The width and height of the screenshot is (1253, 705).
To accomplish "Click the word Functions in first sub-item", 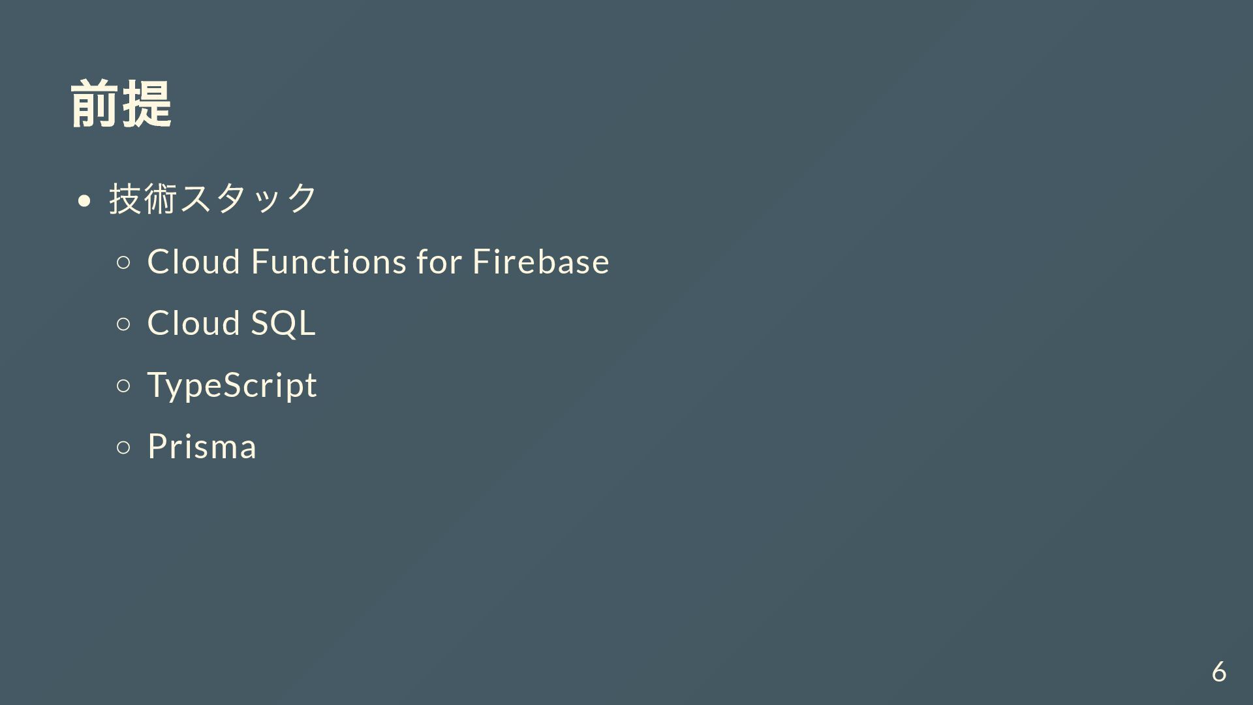I will coord(330,261).
